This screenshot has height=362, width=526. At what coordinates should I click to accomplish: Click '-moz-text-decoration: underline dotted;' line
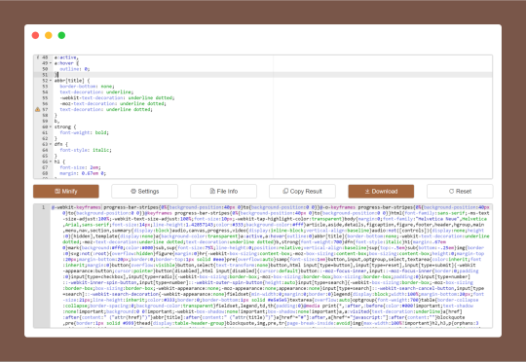point(113,103)
